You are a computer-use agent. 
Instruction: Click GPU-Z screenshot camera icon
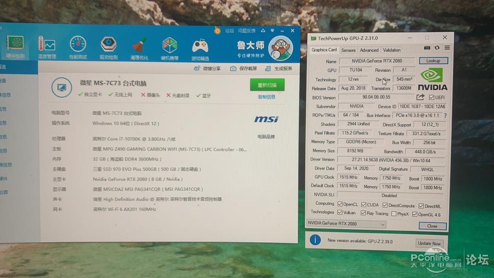[427, 48]
